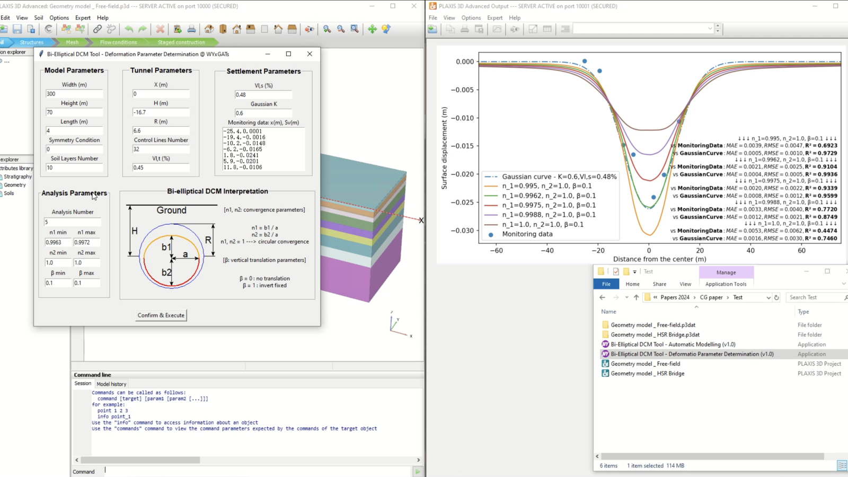Click the zoom-to-area magnifier icon
This screenshot has width=848, height=477.
pos(355,29)
